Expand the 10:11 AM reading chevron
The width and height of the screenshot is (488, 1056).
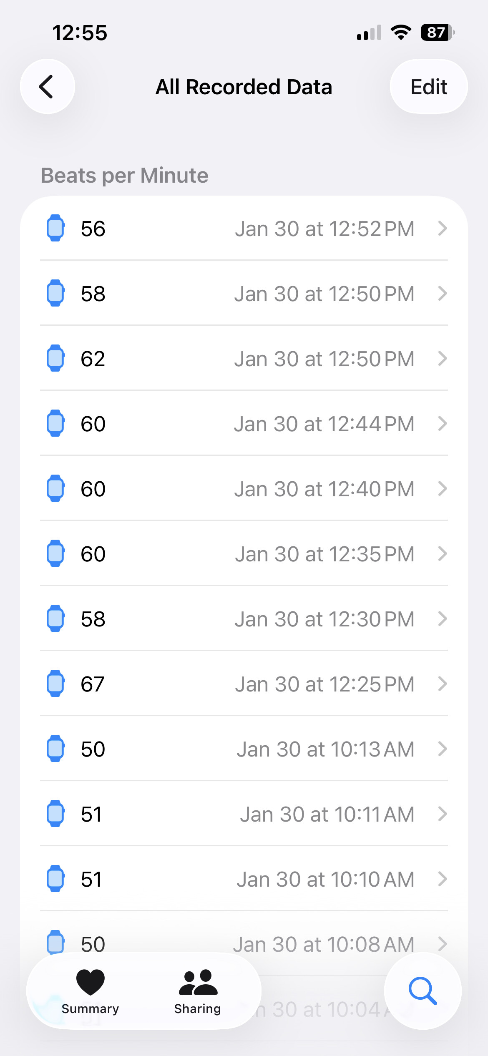coord(443,814)
